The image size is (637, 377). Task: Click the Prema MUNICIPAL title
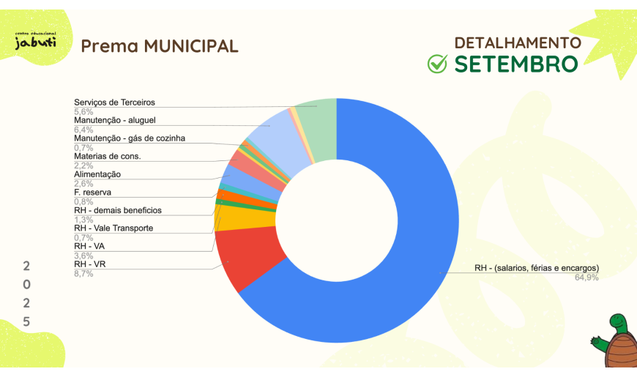coord(160,46)
